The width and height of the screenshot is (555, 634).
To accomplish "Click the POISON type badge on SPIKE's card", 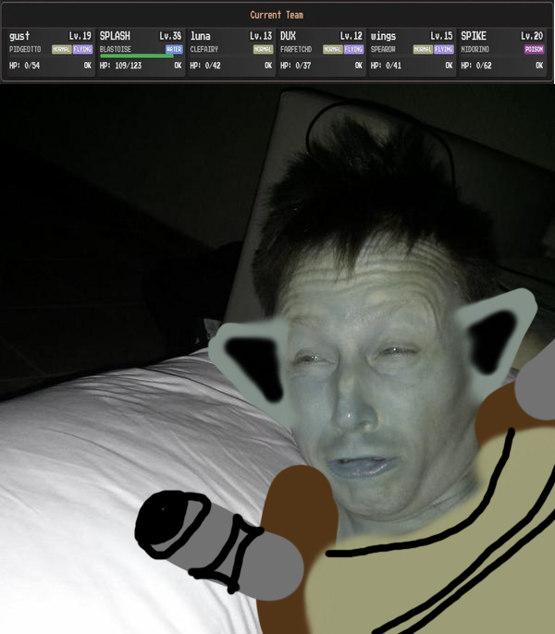I will (534, 49).
